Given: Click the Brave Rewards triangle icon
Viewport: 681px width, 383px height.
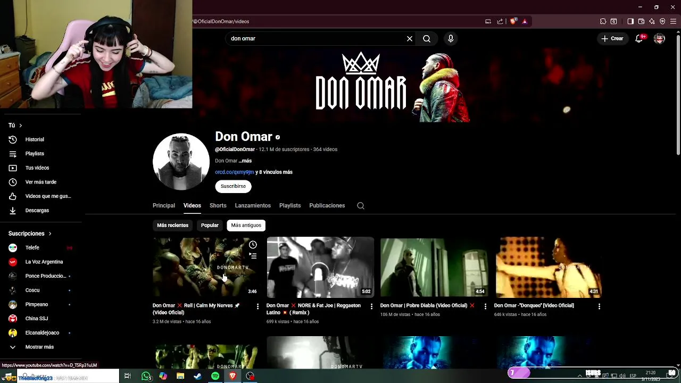Looking at the screenshot, I should [x=525, y=21].
